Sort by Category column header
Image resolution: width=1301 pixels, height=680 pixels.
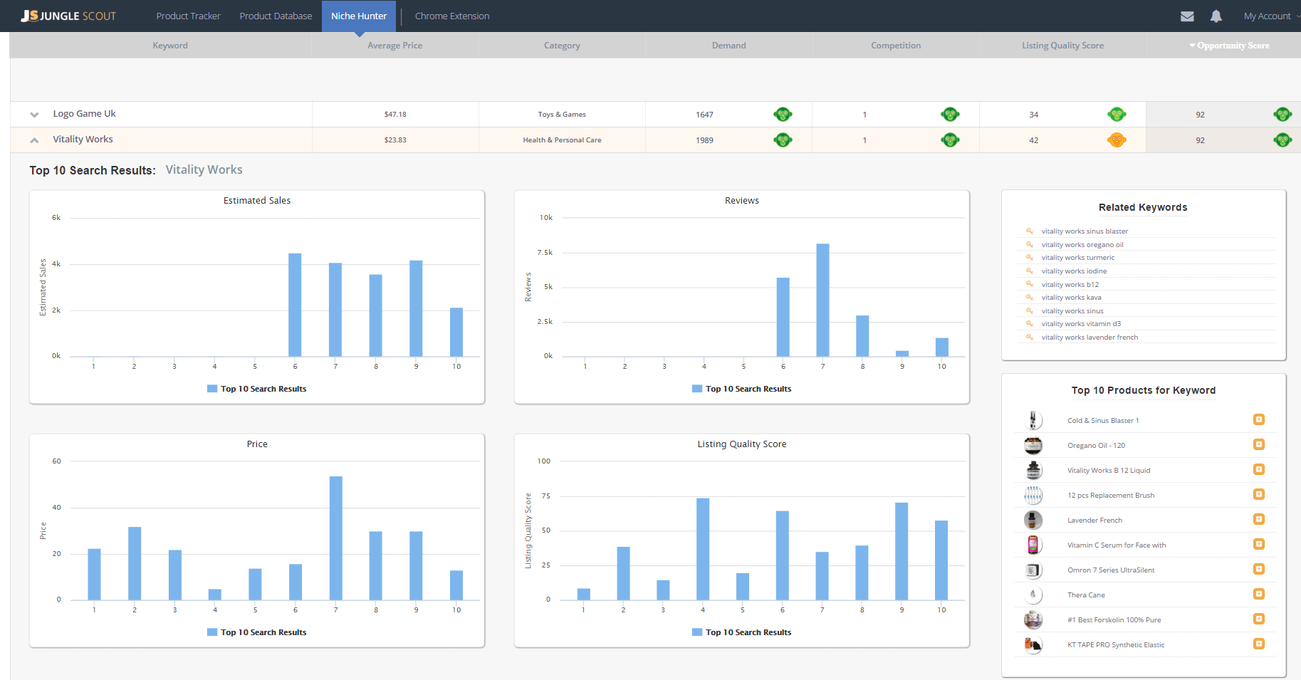(562, 46)
